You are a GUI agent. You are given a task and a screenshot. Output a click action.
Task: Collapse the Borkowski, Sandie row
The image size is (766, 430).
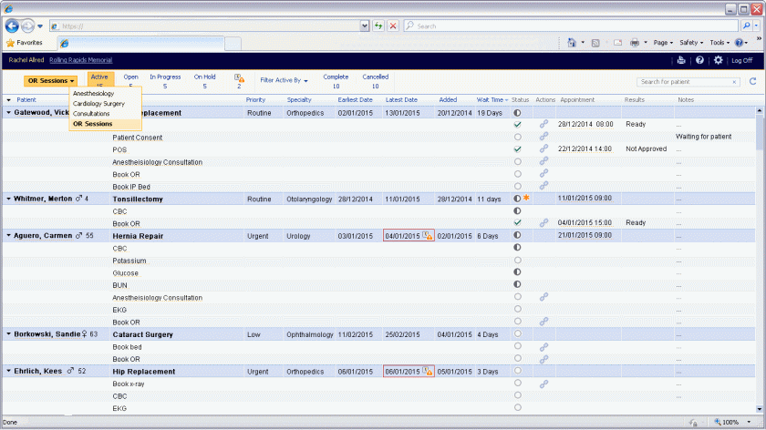[9, 334]
